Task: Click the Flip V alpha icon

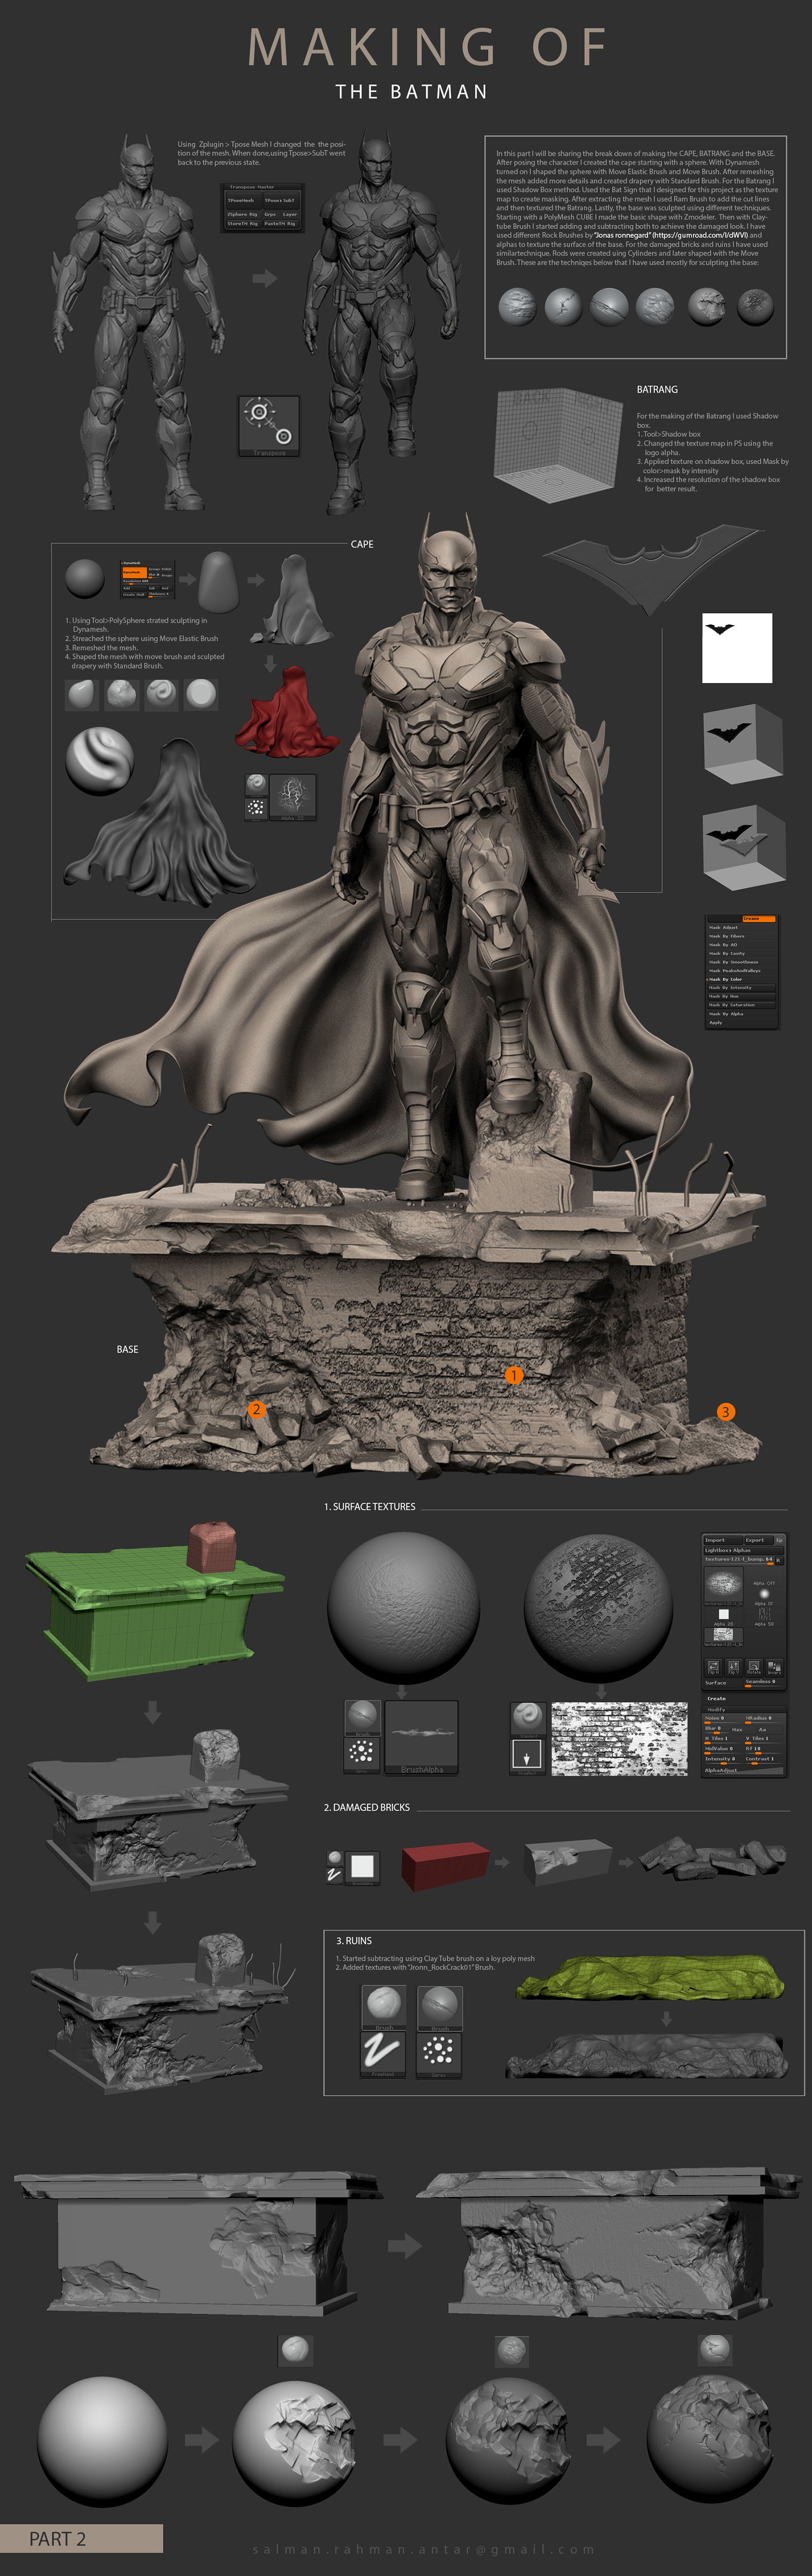Action: click(x=734, y=1668)
